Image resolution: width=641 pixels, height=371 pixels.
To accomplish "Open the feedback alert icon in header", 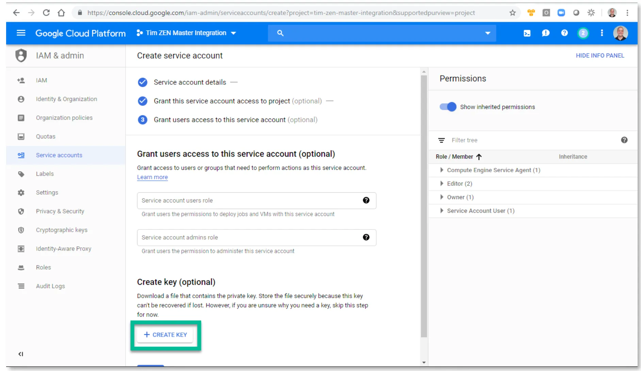I will pyautogui.click(x=546, y=33).
